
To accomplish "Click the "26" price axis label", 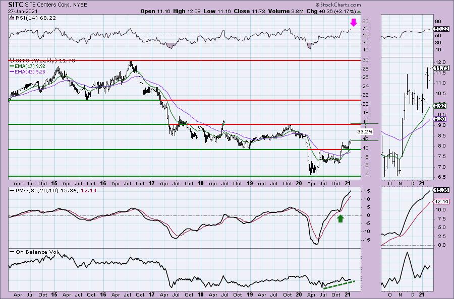I will 366,78.
